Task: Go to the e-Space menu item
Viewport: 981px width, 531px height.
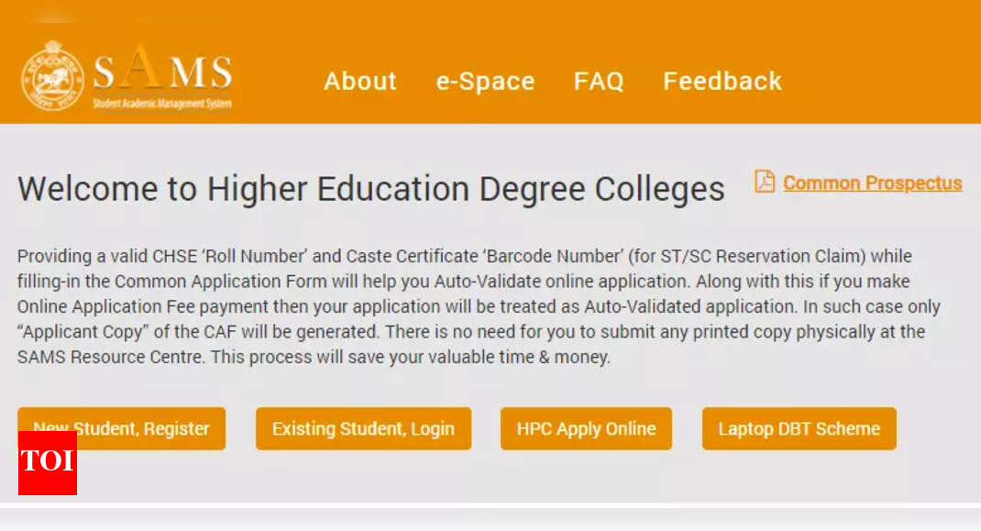Action: point(485,81)
